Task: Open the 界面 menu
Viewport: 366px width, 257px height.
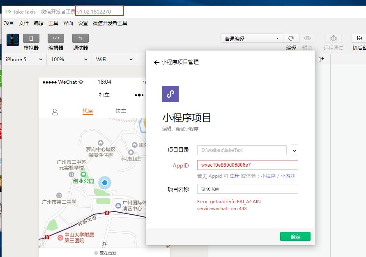Action: tap(68, 23)
